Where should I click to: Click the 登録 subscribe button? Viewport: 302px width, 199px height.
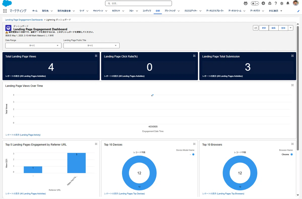(x=283, y=28)
